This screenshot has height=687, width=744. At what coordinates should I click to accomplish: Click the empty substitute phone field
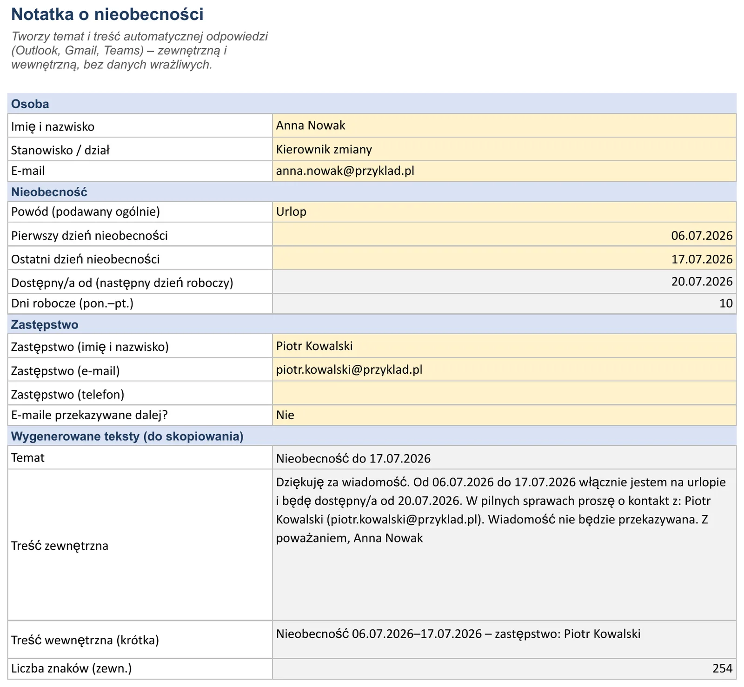504,393
